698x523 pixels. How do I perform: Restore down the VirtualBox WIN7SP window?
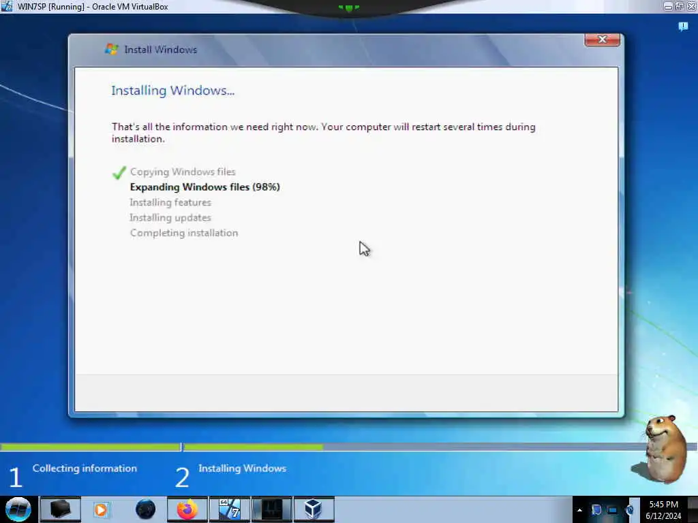(680, 6)
